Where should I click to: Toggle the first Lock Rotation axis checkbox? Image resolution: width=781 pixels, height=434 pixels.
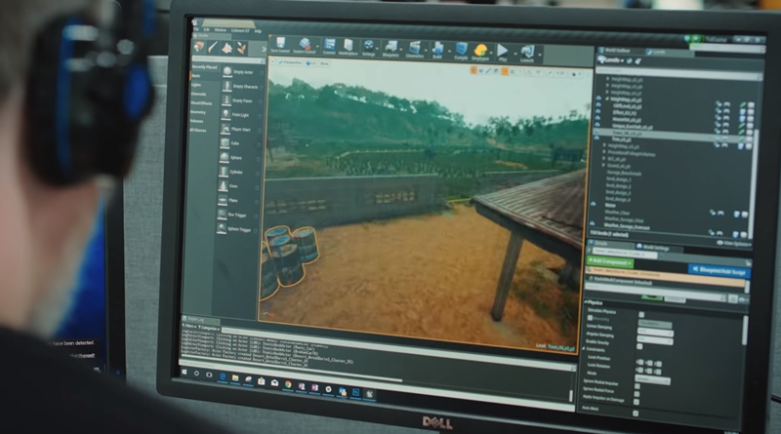639,371
